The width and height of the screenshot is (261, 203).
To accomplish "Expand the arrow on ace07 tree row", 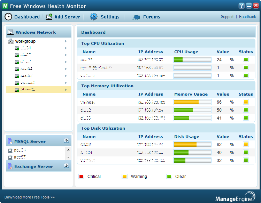I will point(66,76).
